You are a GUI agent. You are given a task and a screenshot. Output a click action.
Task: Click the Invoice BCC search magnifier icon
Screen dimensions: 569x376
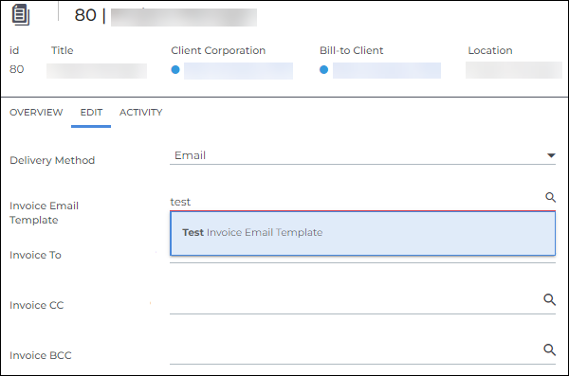coord(549,349)
